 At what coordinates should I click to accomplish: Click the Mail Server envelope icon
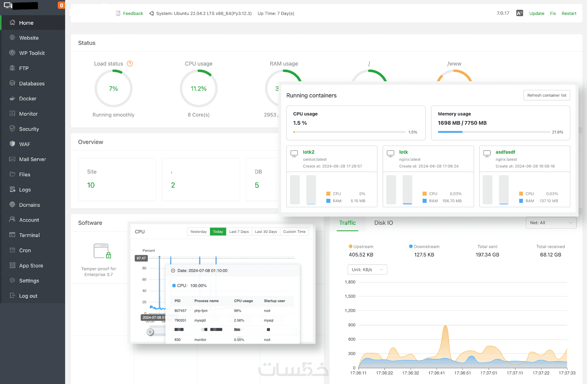12,159
